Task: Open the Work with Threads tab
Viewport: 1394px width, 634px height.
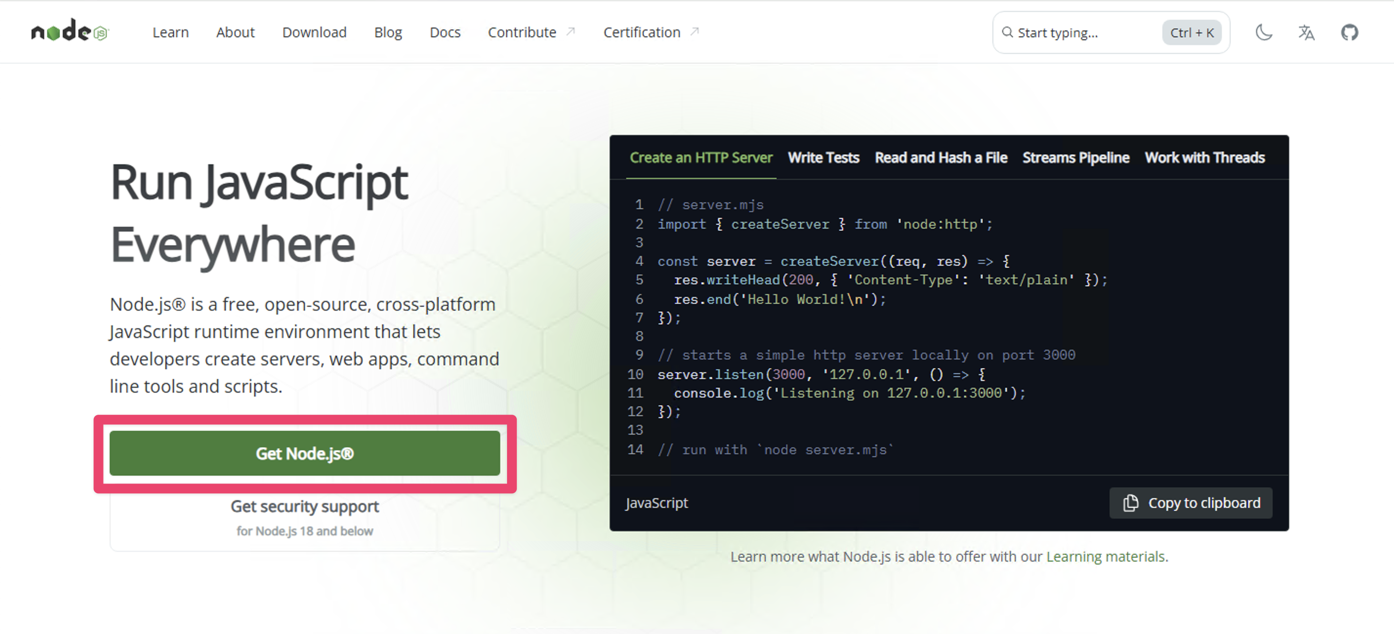Action: 1204,157
